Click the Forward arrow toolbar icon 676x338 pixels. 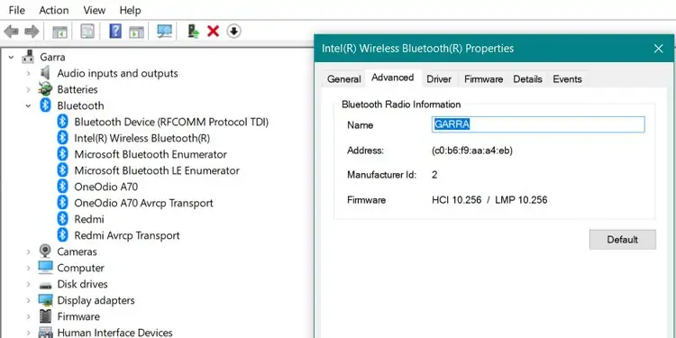click(32, 31)
